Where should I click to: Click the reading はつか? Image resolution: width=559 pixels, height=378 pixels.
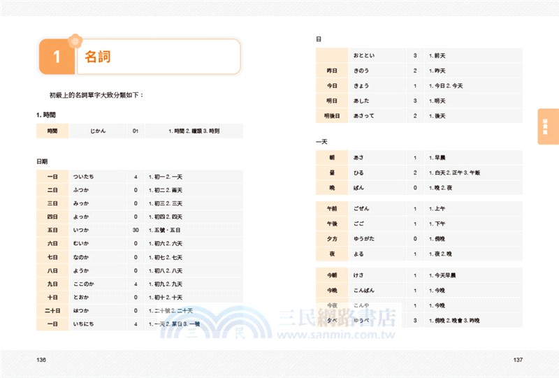[81, 311]
